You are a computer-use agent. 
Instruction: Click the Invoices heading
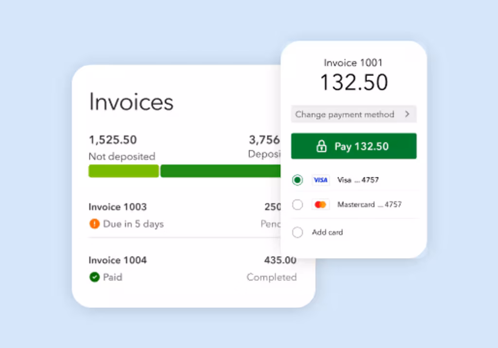(131, 102)
